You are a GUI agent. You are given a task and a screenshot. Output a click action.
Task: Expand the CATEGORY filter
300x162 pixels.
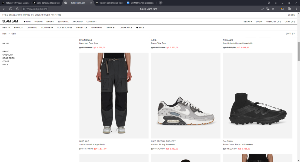[8, 55]
